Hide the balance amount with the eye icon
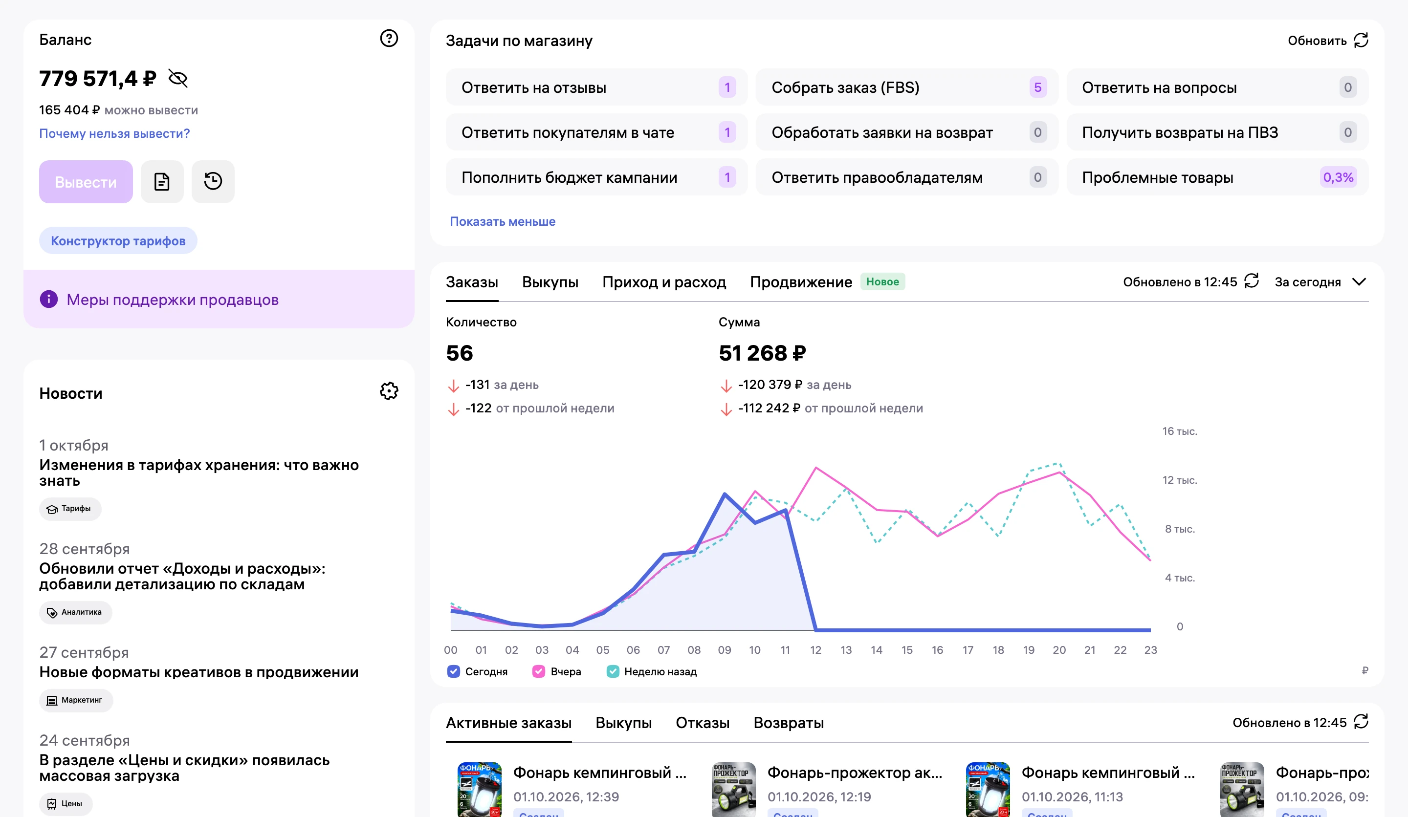1408x817 pixels. coord(178,79)
